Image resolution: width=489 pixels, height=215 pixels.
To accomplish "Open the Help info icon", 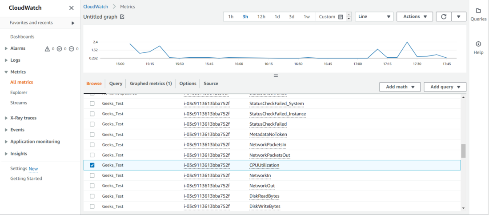I will 478,44.
